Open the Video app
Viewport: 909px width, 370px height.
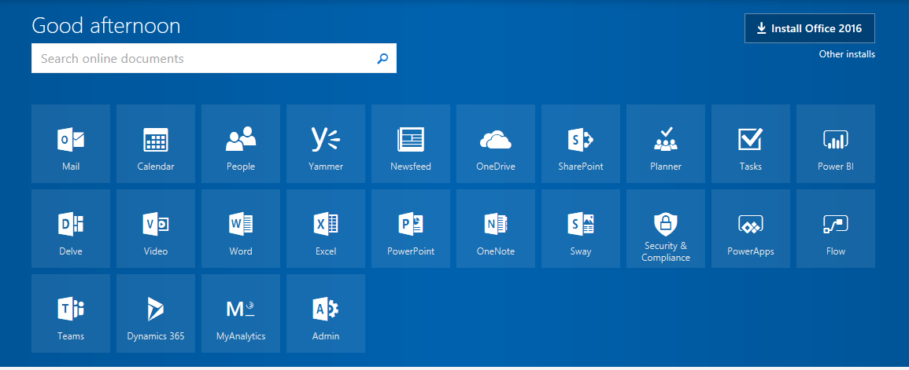156,229
